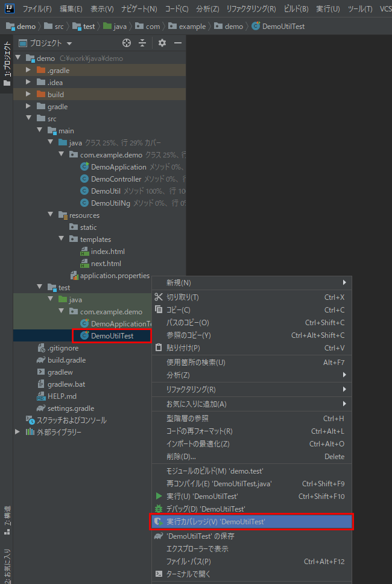392x584 pixels.
Task: Click the green Run 'DemoUtilTest' play icon
Action: click(x=159, y=497)
